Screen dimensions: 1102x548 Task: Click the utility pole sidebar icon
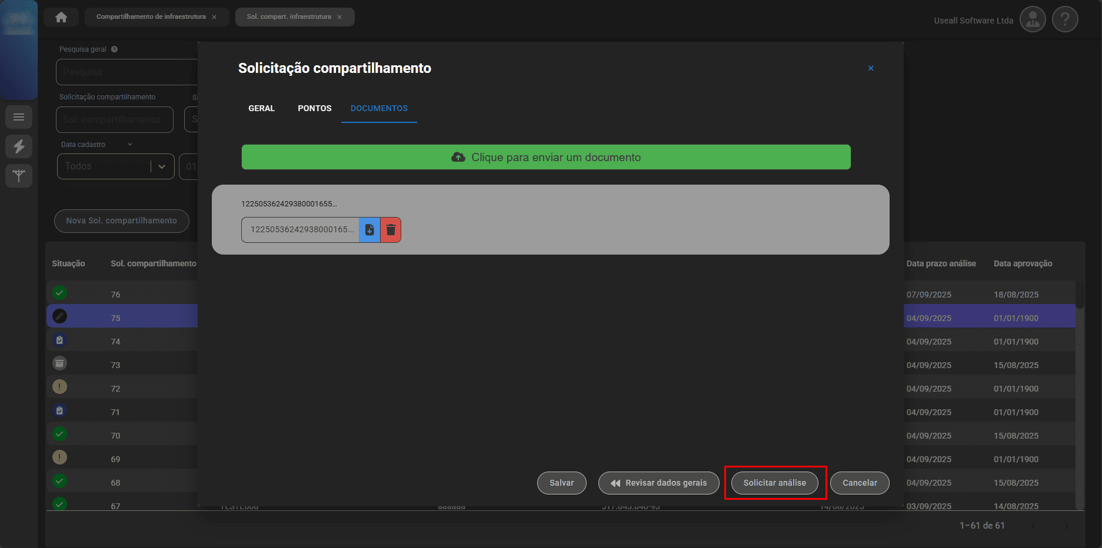pos(19,175)
